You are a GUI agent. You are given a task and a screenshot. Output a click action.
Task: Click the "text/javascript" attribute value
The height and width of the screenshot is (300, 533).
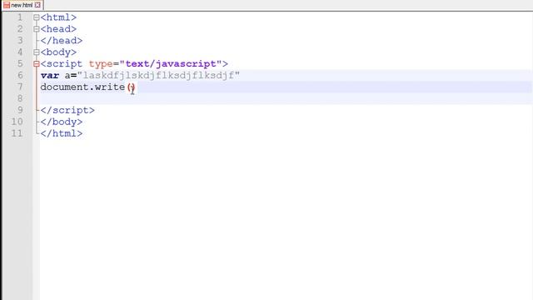coord(171,64)
